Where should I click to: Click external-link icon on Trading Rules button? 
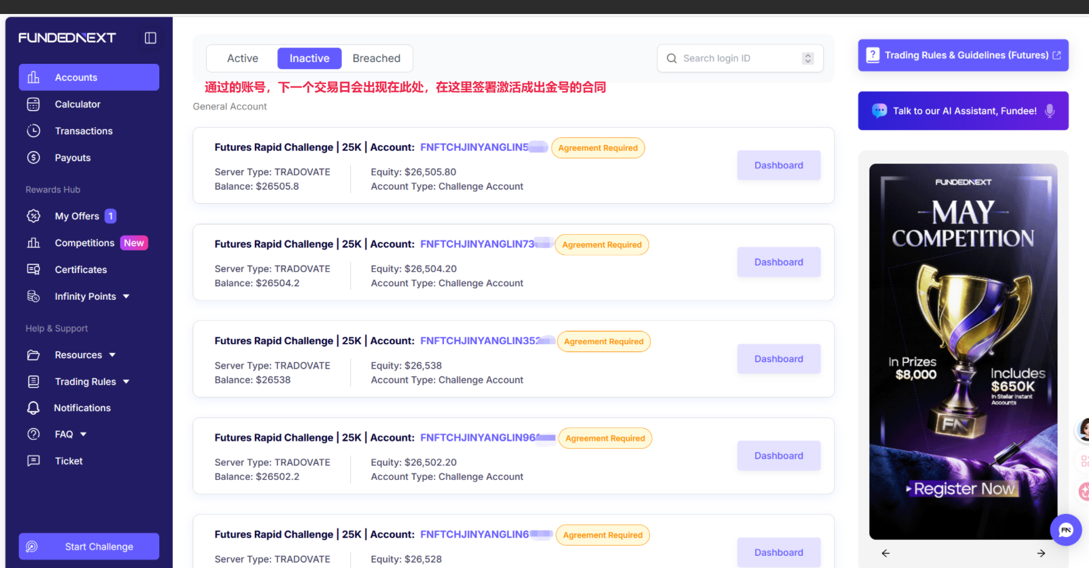point(1057,55)
